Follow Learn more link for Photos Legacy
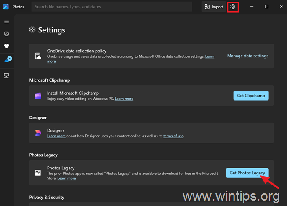Viewport: 287px width, 206px height. pos(66,179)
